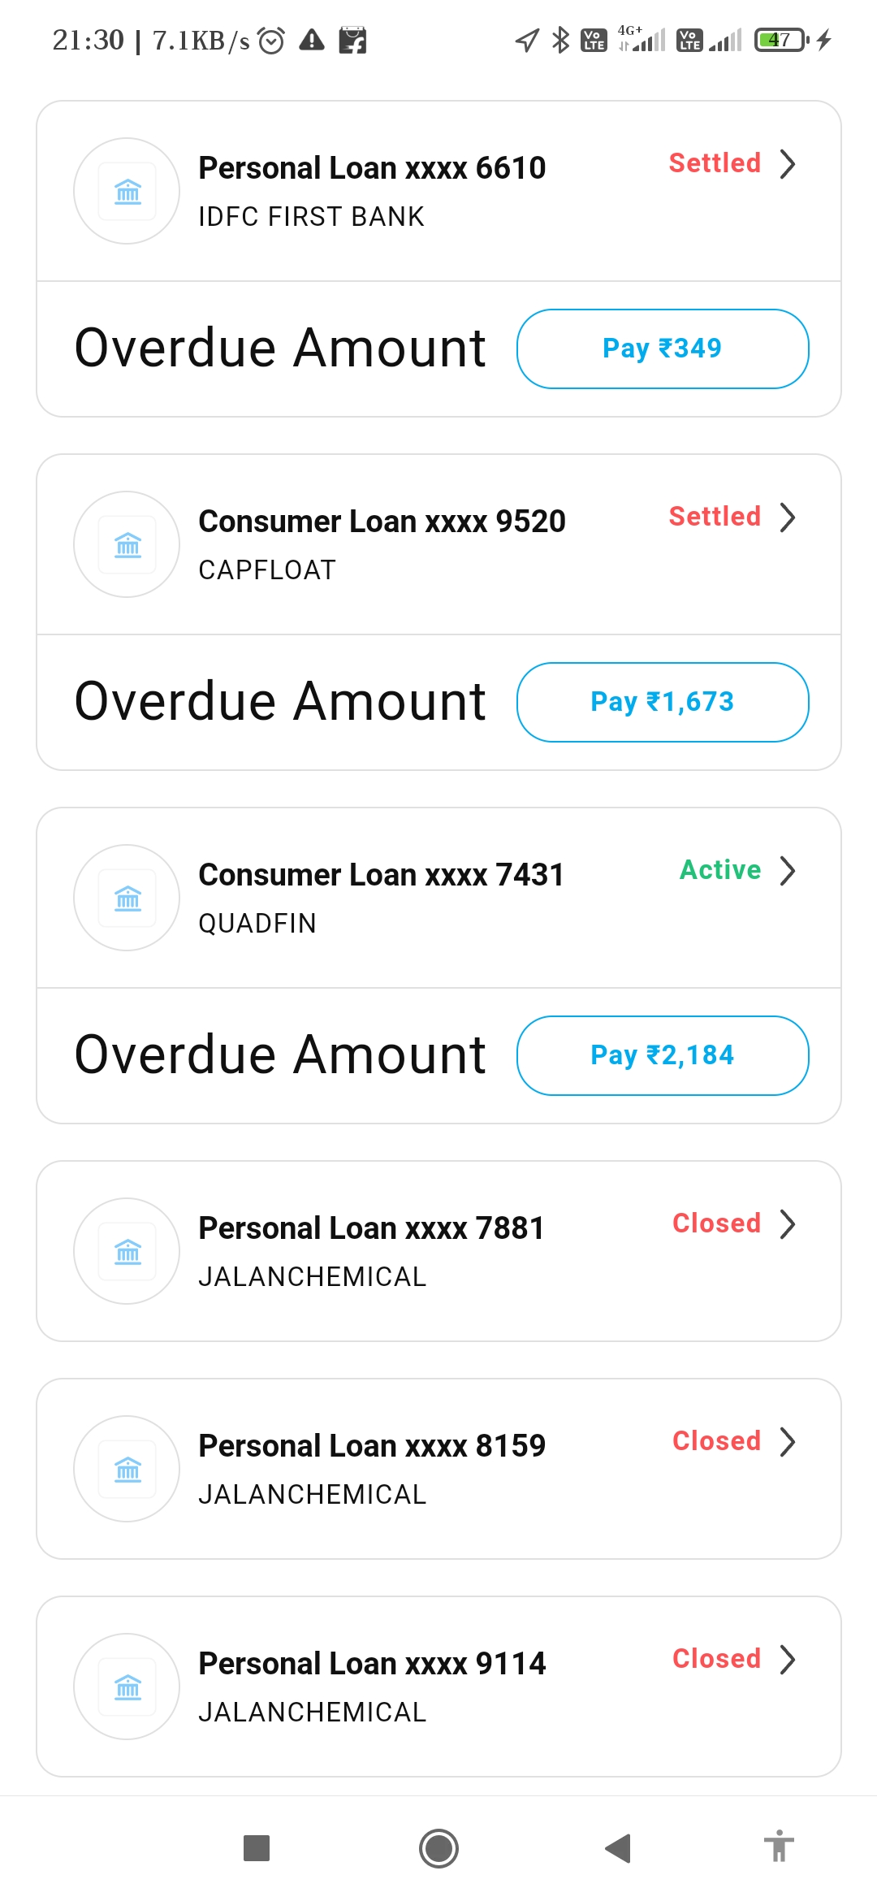The width and height of the screenshot is (877, 1901).
Task: Tap bank icon for Consumer Loan 7431
Action: [127, 898]
